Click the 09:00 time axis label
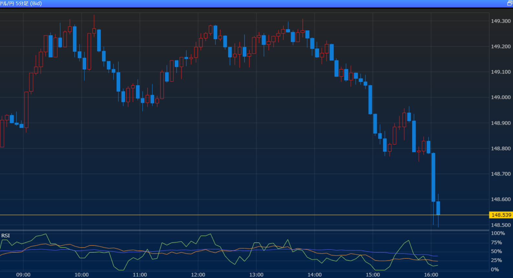 tap(23, 275)
